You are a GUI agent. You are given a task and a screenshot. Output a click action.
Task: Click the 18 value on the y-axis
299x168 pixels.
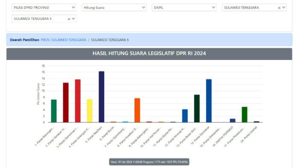coord(43,66)
